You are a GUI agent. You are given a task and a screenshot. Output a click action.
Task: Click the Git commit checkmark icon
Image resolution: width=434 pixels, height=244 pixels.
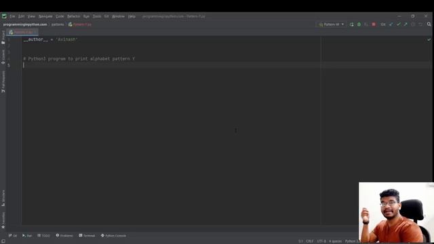pos(399,24)
